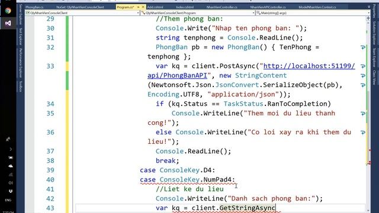Open Test Explorer side panel
This screenshot has height=213, width=379.
tap(21, 36)
